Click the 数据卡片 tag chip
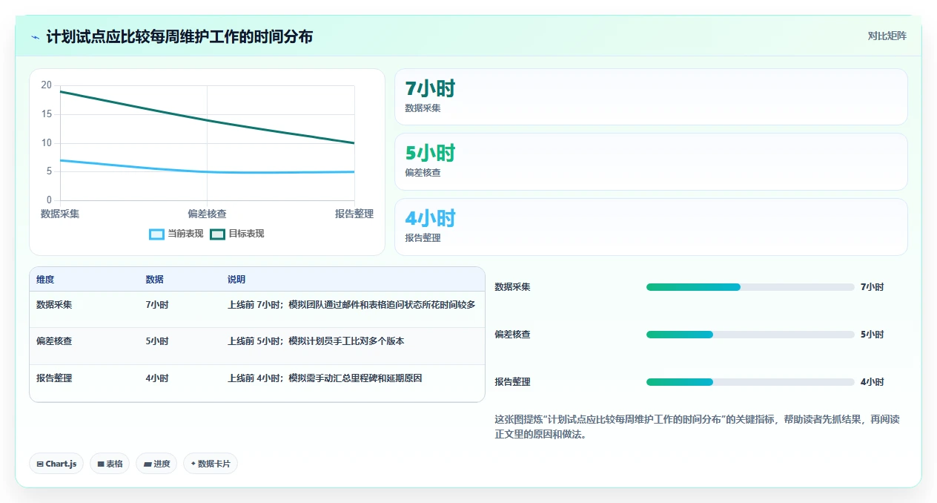Screen dimensions: 937x503 (211, 464)
